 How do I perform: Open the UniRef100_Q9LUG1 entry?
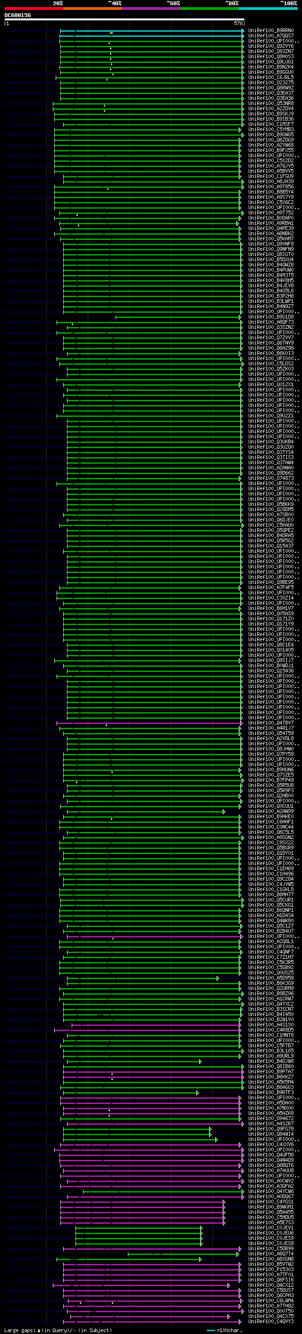pyautogui.click(x=271, y=62)
